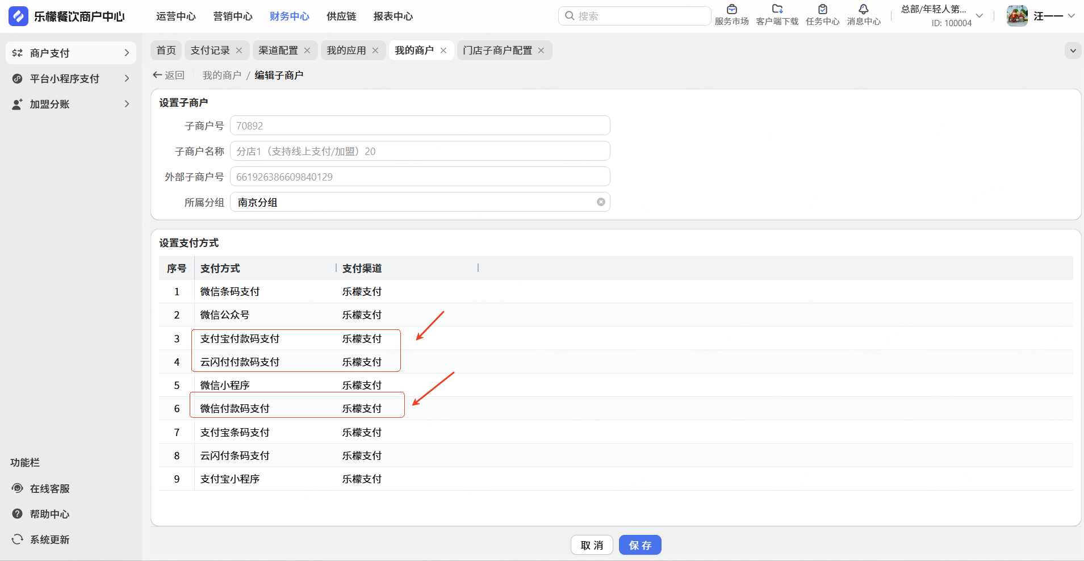Expand the 平台小程序支付 sidebar menu
1084x561 pixels.
127,78
